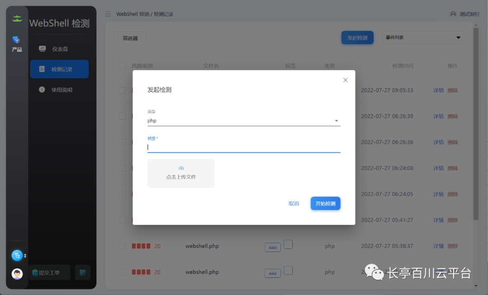Open the 产品 products cube icon
The image size is (488, 295).
[x=16, y=40]
